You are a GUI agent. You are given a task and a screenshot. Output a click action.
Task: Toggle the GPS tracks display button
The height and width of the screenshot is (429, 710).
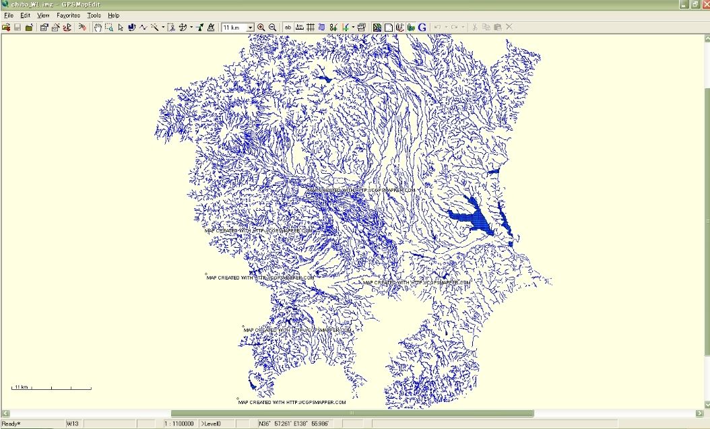coord(346,27)
